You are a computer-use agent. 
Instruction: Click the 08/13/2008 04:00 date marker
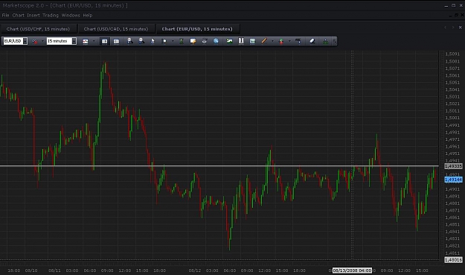coord(352,271)
